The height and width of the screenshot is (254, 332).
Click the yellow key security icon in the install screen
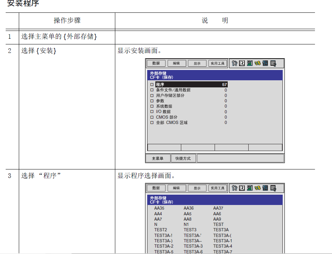point(258,63)
